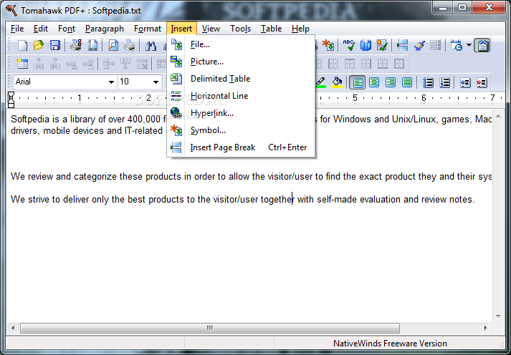Maximize the Tomahawk PDF+ window
511x355 pixels.
click(462, 7)
